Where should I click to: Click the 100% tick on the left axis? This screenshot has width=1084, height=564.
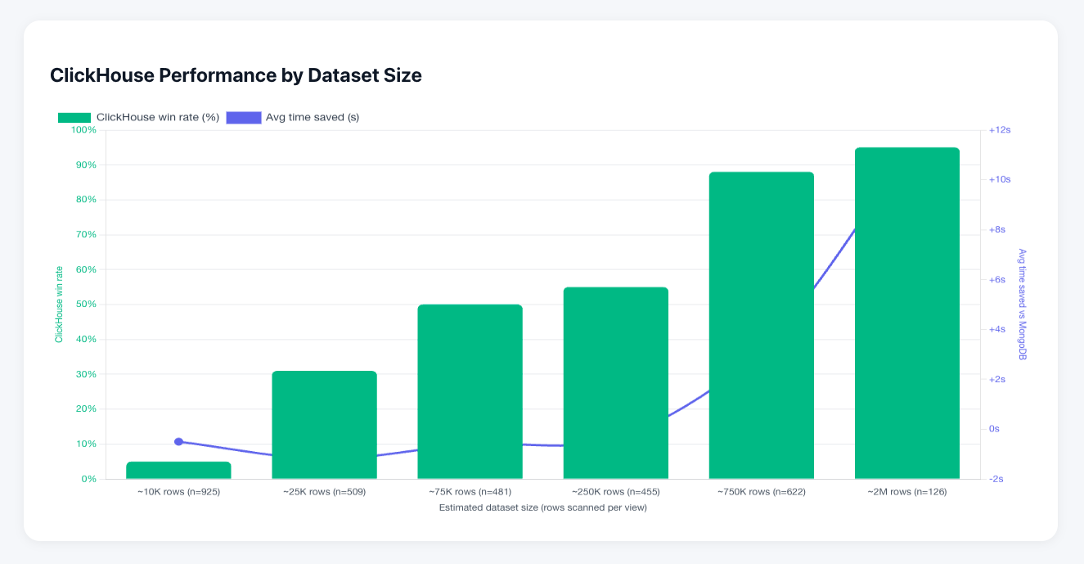tap(84, 130)
